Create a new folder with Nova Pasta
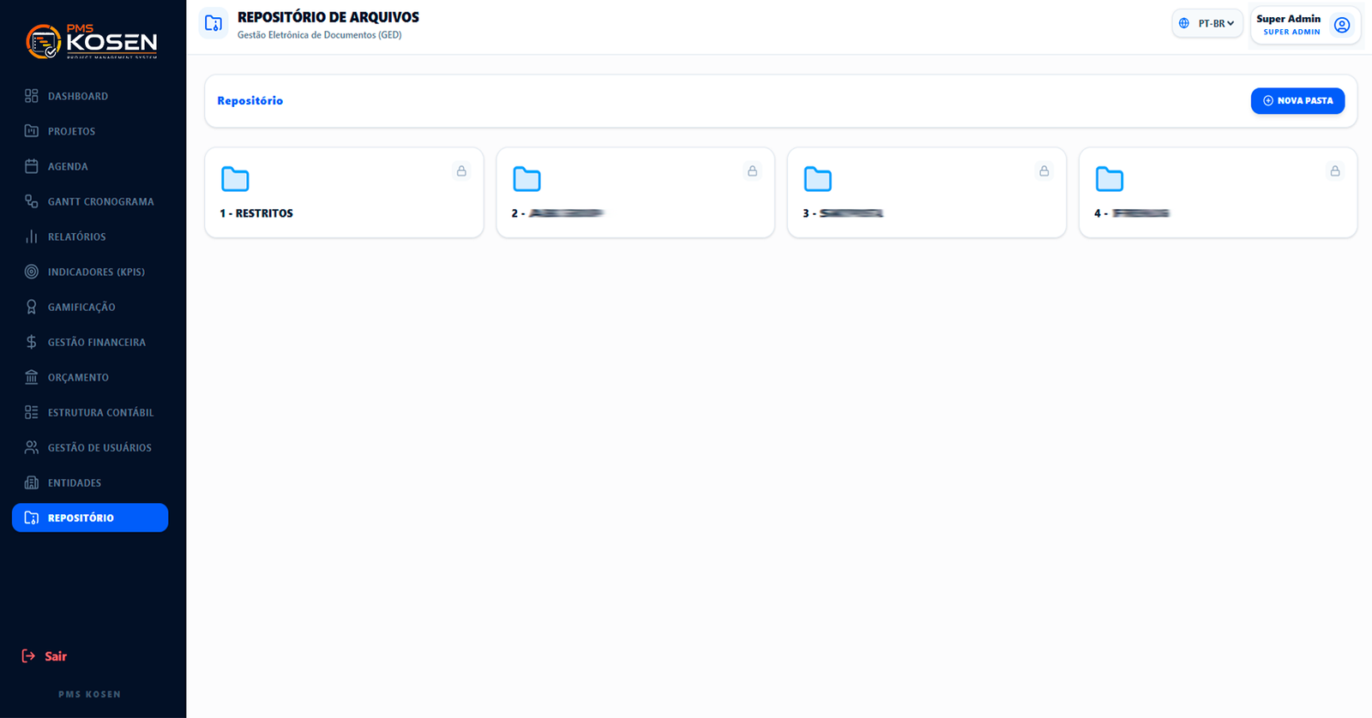The image size is (1372, 718). 1297,100
